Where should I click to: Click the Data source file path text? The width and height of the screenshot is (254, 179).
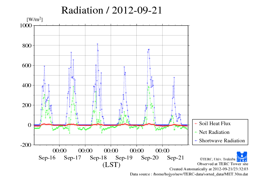click(x=189, y=174)
